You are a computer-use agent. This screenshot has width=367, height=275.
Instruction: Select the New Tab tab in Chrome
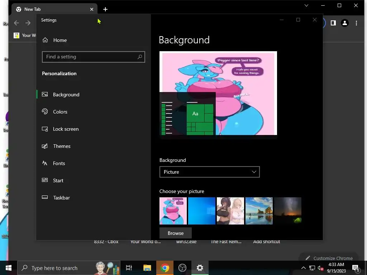point(54,9)
